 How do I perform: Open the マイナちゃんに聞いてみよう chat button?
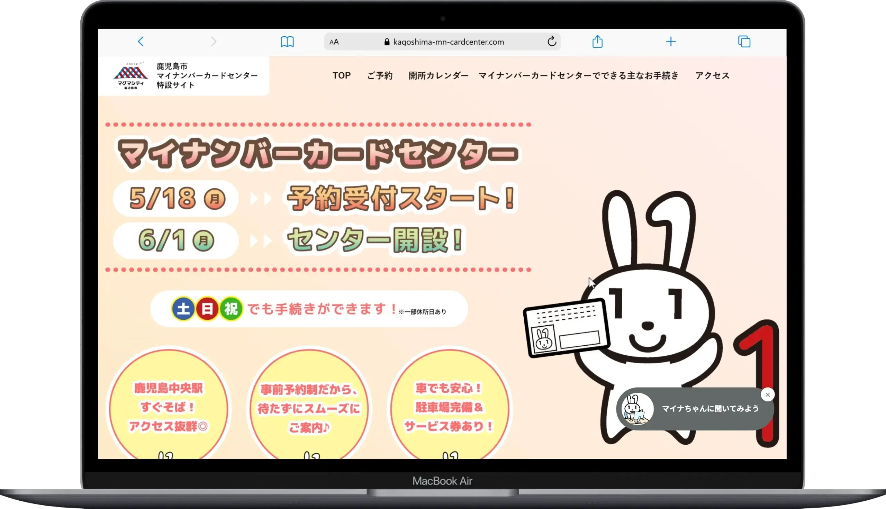coord(695,409)
